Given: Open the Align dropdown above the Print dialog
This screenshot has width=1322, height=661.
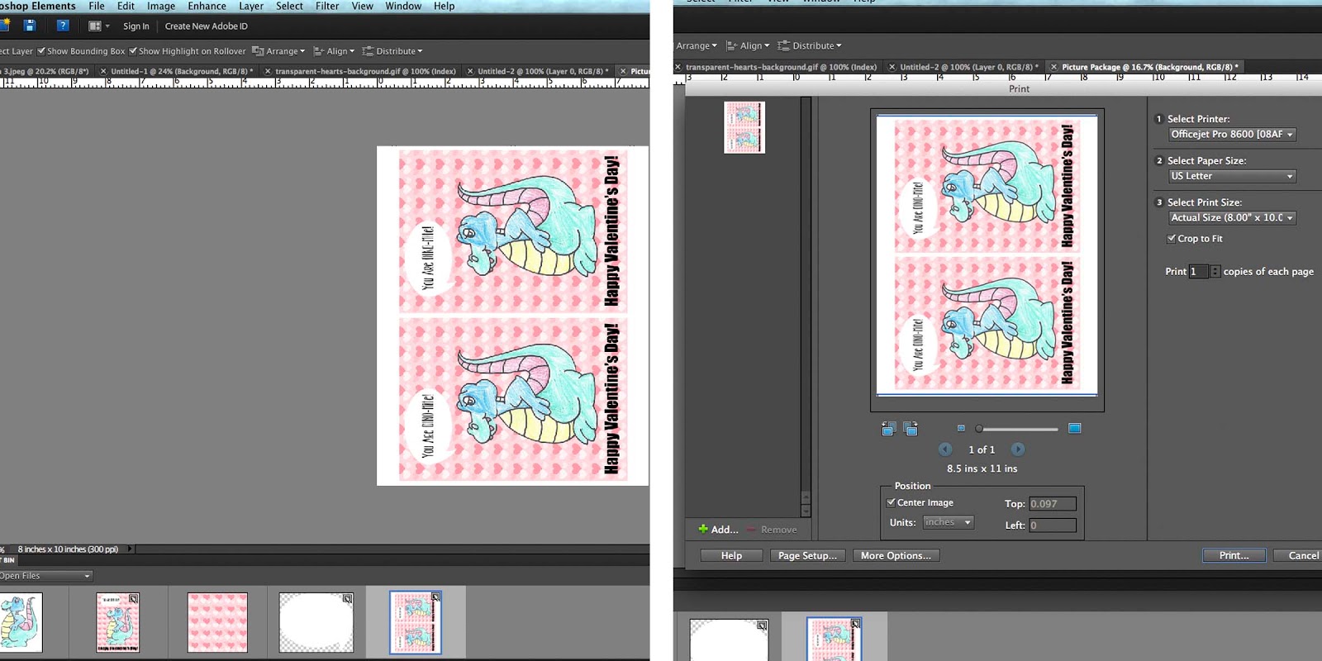Looking at the screenshot, I should [x=748, y=45].
